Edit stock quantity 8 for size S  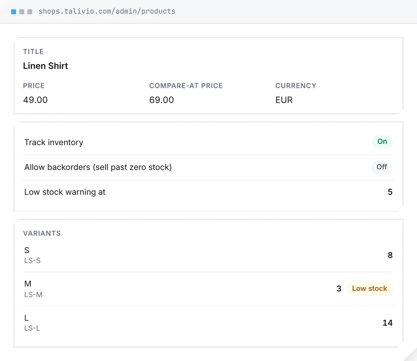[390, 255]
